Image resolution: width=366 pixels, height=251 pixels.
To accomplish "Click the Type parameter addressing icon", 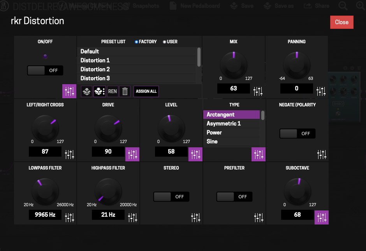I will (259, 154).
